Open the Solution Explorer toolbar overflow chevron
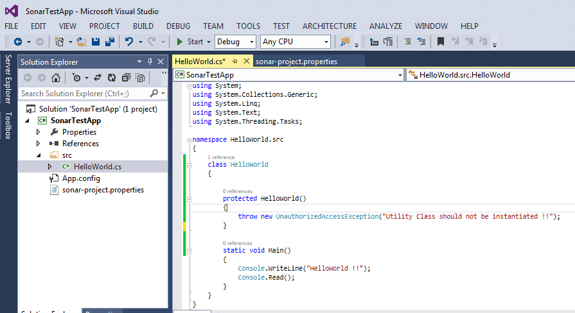575x313 pixels. (x=164, y=73)
